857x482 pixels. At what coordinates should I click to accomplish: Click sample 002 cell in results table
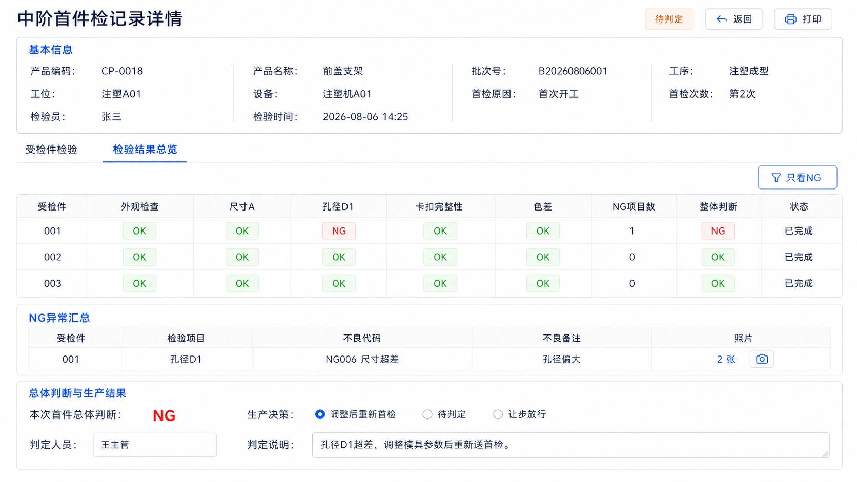click(x=52, y=257)
